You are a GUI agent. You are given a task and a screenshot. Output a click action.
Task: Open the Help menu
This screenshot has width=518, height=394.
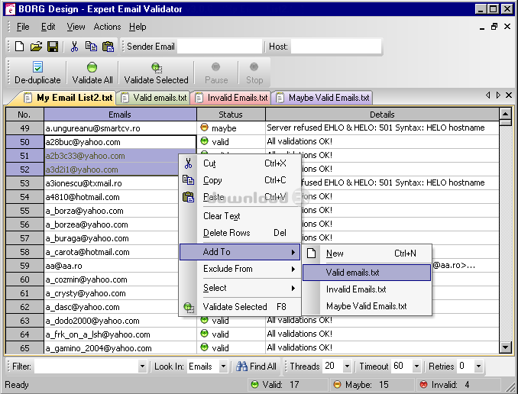coord(138,27)
